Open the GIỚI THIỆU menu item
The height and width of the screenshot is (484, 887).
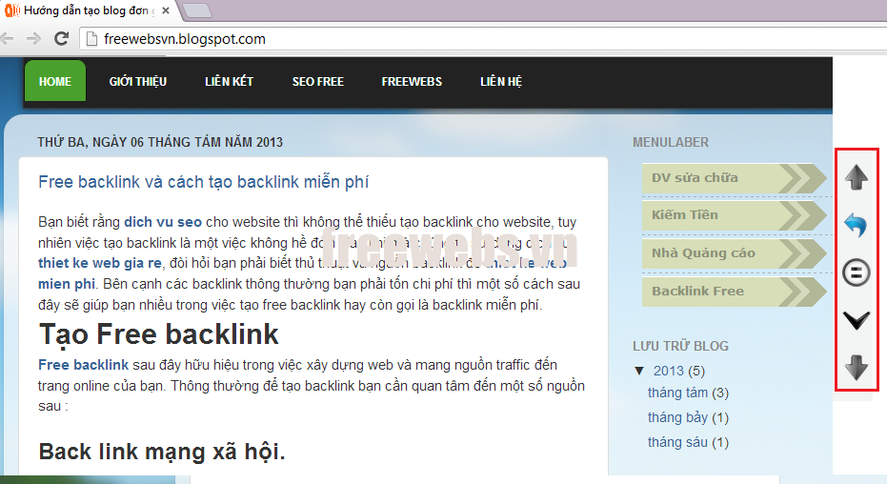pyautogui.click(x=137, y=81)
